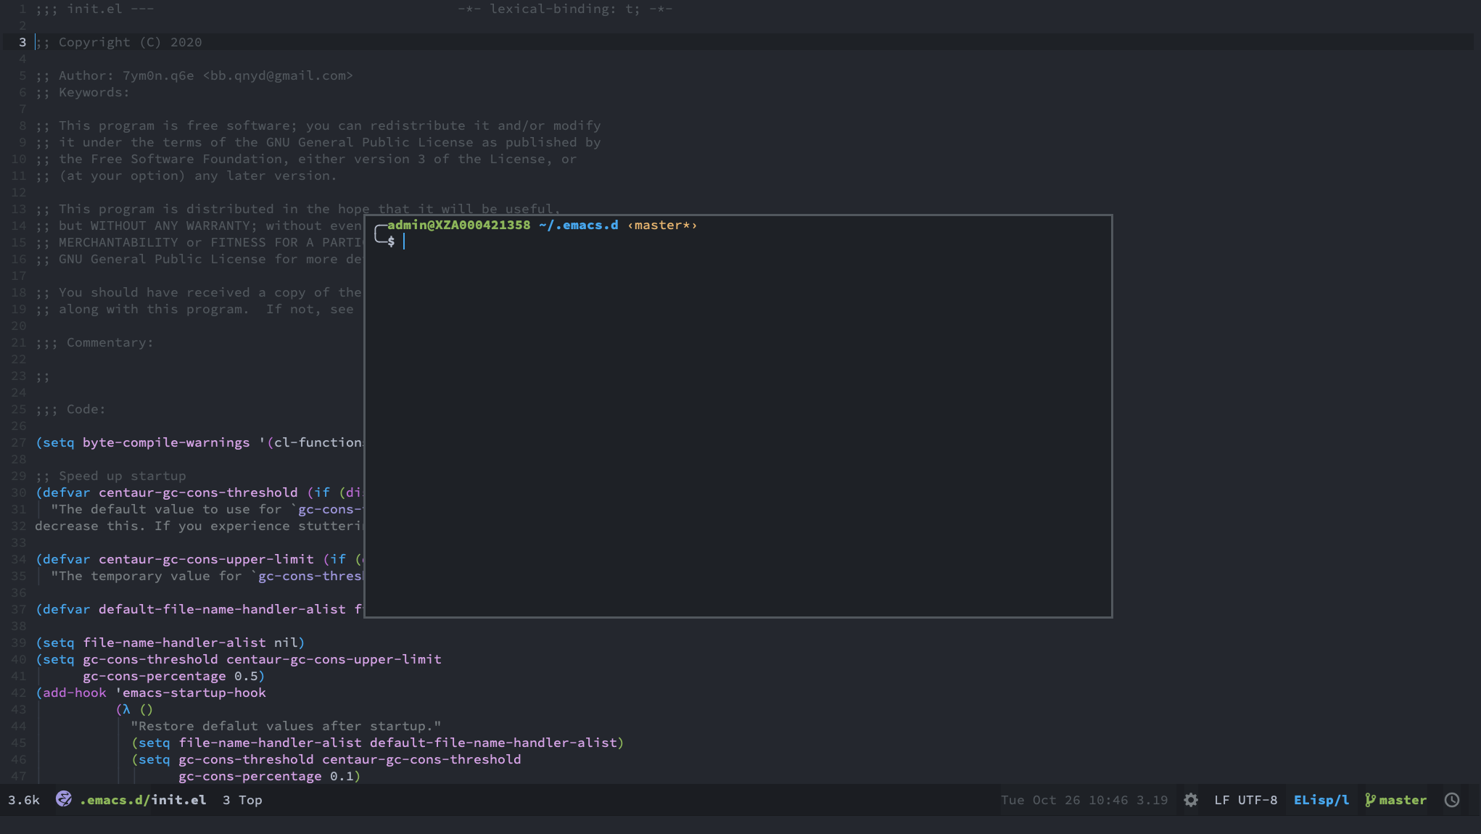Click the 'Copyright (C) 2020' comment line
1481x834 pixels.
[x=119, y=42]
